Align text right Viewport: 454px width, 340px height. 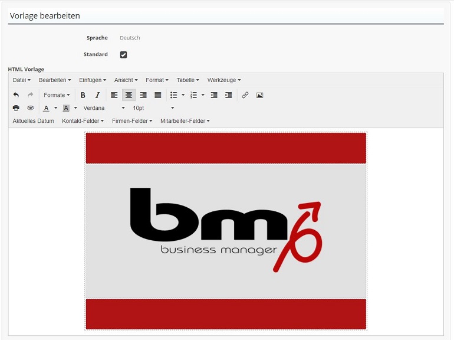[x=143, y=95]
